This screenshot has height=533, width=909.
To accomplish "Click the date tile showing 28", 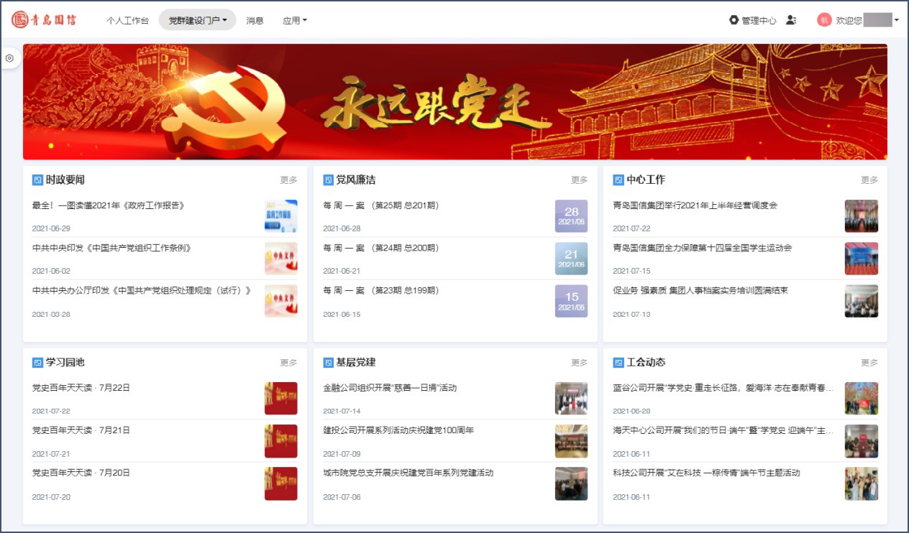I will click(572, 216).
